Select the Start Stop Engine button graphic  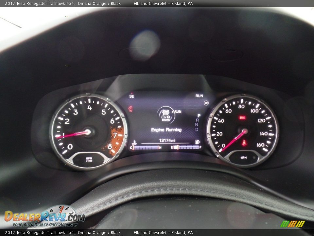[x=166, y=115]
